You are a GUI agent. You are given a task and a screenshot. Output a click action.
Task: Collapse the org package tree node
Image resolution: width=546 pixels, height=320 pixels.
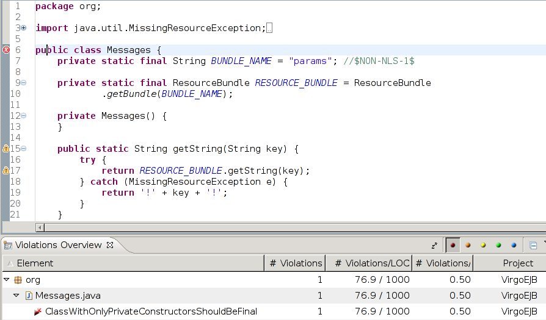[x=7, y=280]
